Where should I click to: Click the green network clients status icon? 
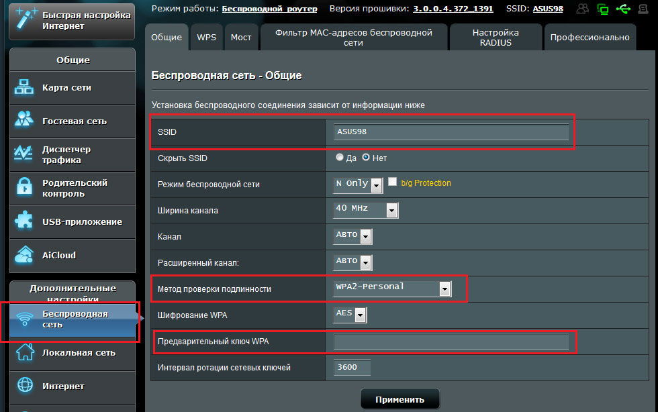click(x=603, y=9)
